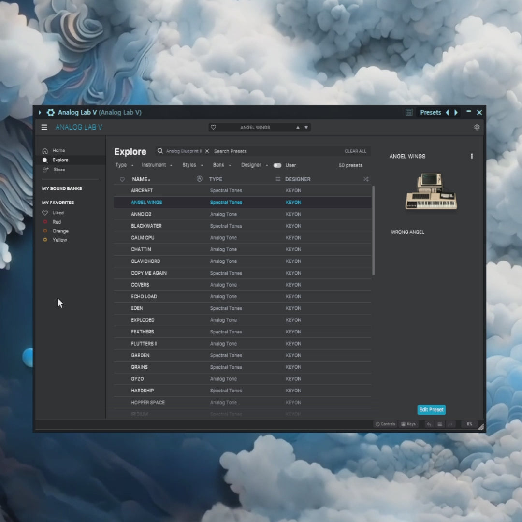
Task: Open the Store section in sidebar
Action: [x=59, y=170]
